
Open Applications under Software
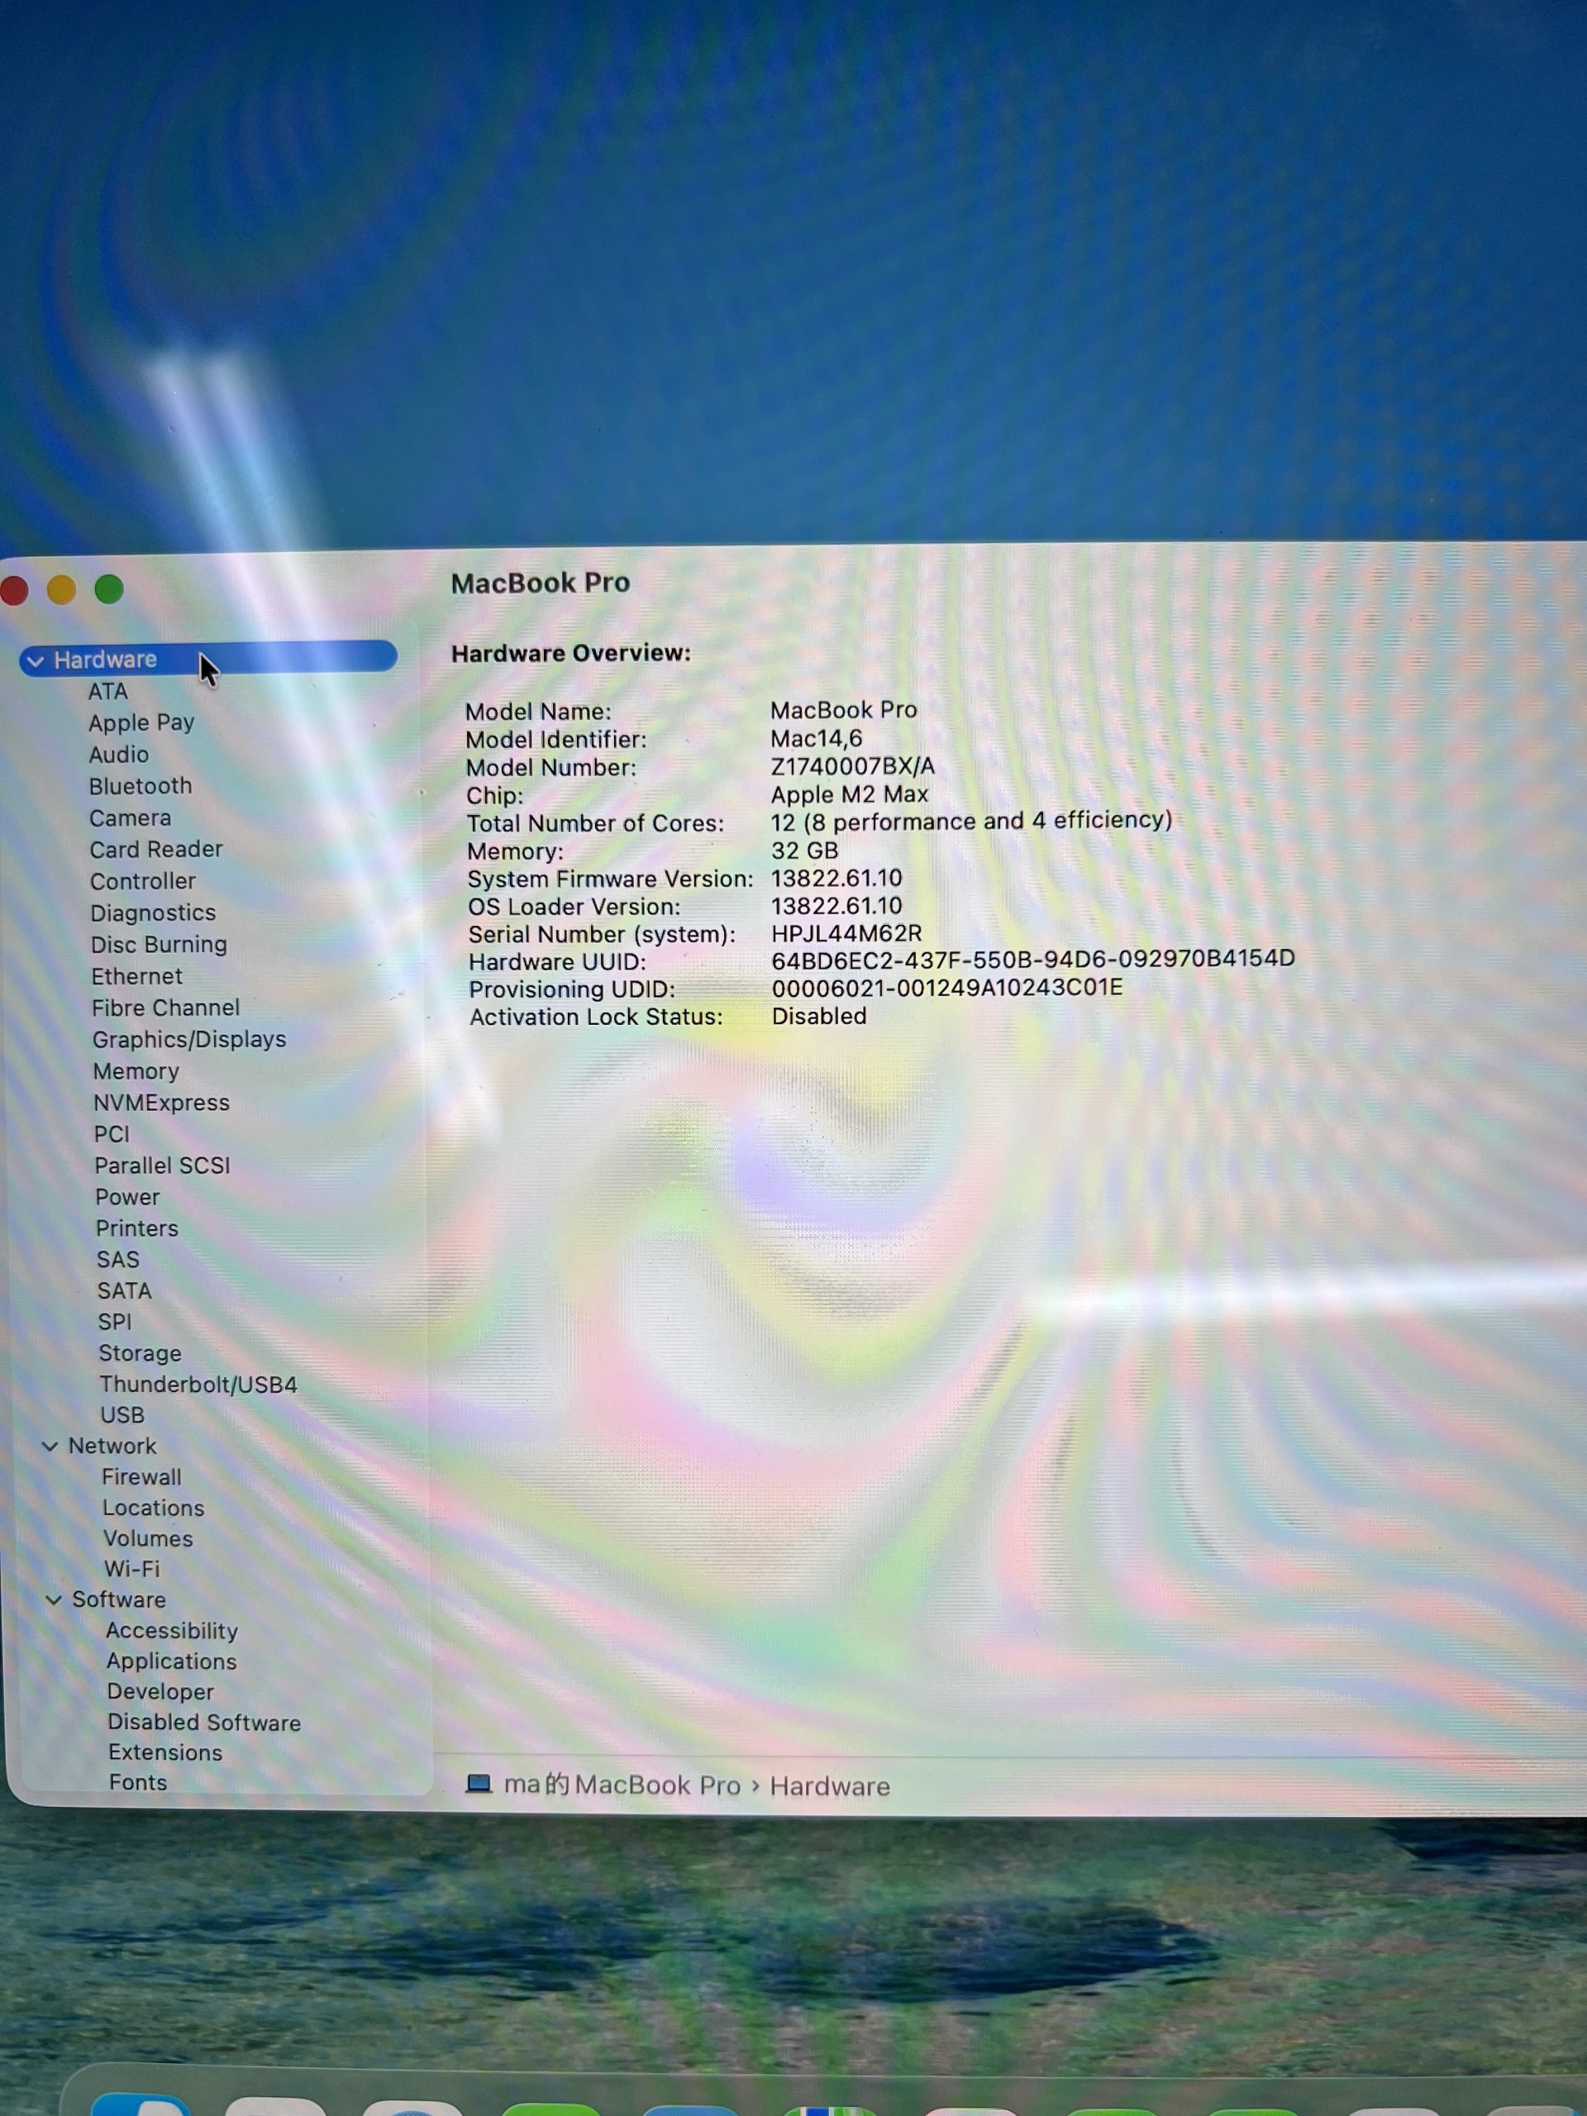point(171,1661)
